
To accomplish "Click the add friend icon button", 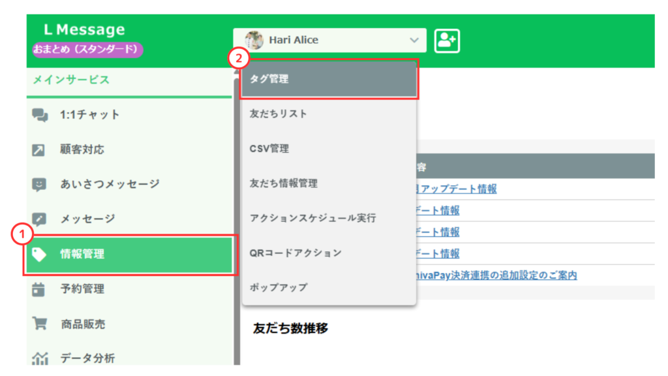I will [x=447, y=40].
